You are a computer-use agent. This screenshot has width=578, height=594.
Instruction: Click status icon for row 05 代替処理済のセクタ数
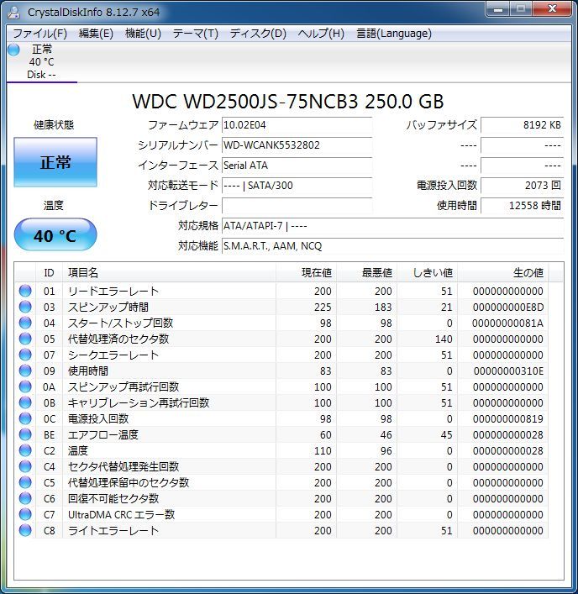(x=25, y=339)
